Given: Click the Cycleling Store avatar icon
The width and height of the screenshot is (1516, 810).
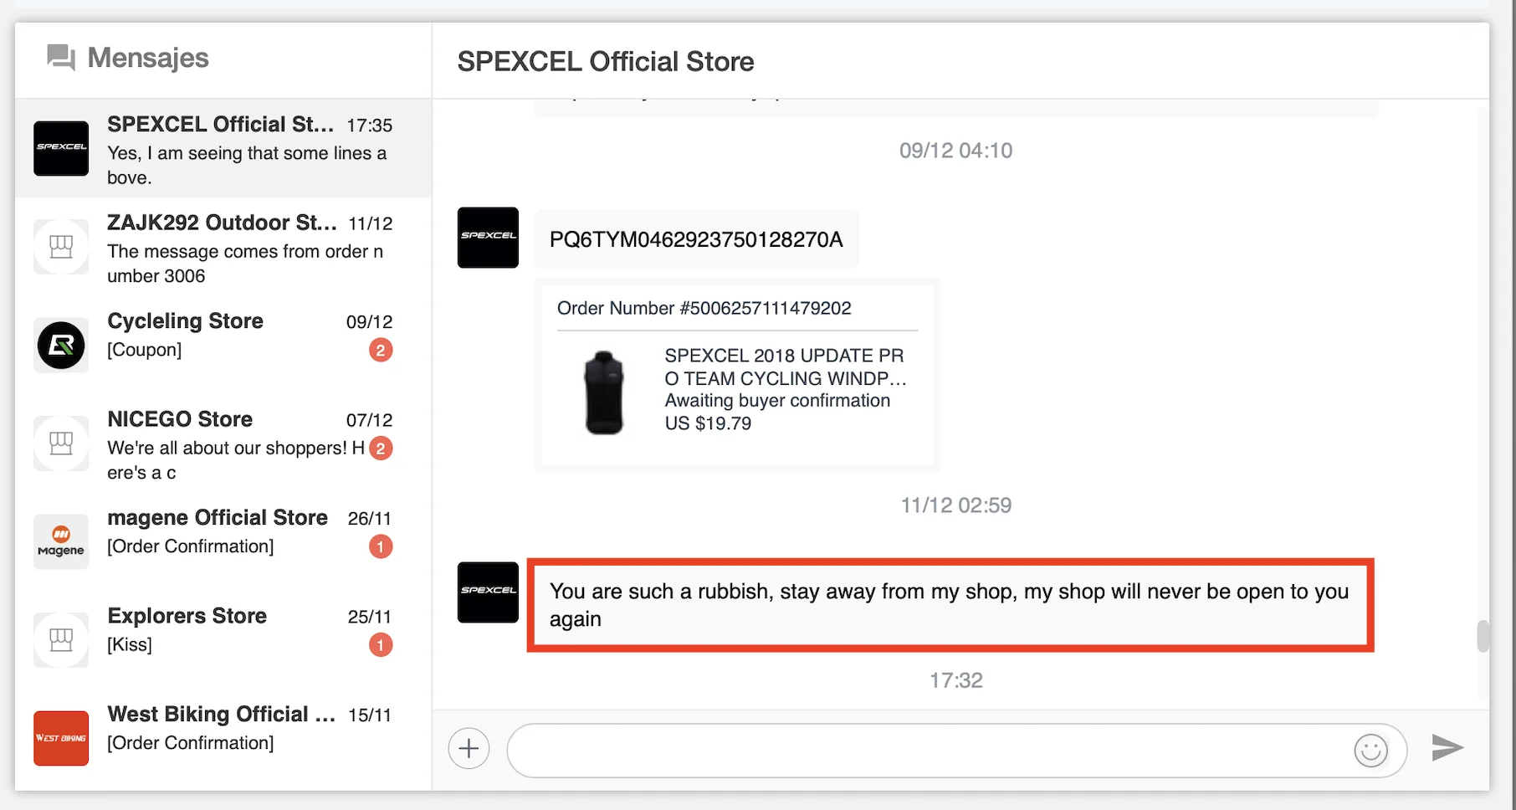Looking at the screenshot, I should click(x=61, y=345).
